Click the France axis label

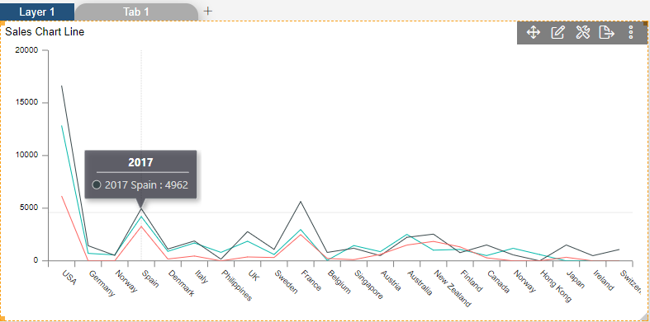pos(311,280)
